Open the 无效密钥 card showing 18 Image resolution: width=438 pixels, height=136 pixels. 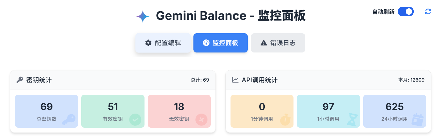point(179,111)
